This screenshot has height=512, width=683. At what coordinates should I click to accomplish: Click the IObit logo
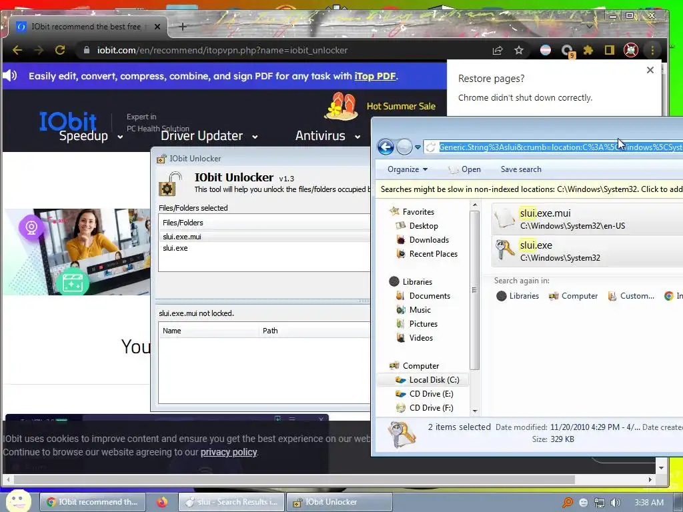[x=68, y=120]
